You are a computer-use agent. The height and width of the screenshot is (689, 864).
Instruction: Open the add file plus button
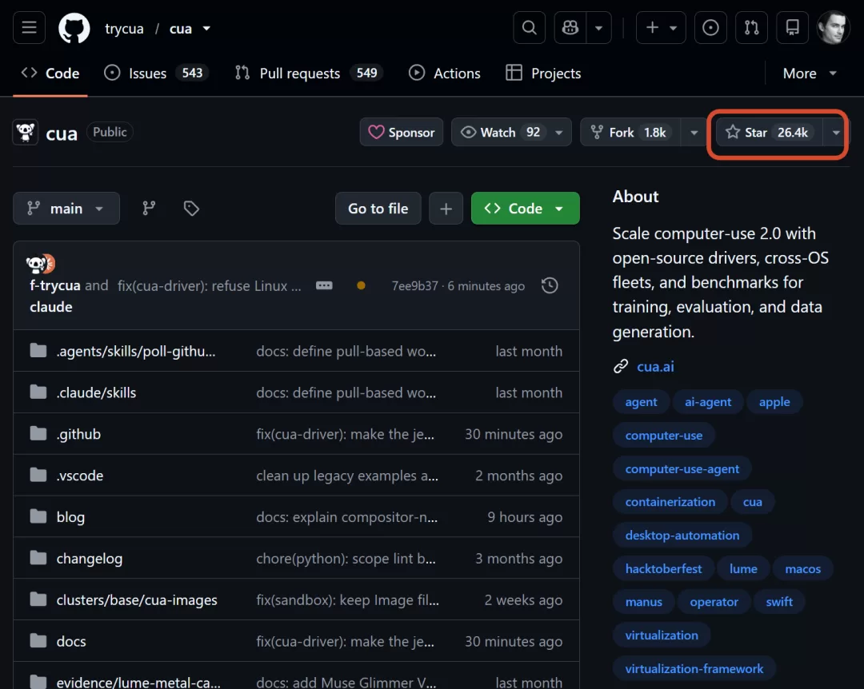click(446, 208)
